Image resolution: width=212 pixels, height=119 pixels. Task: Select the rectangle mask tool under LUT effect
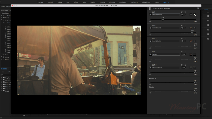tap(9, 25)
